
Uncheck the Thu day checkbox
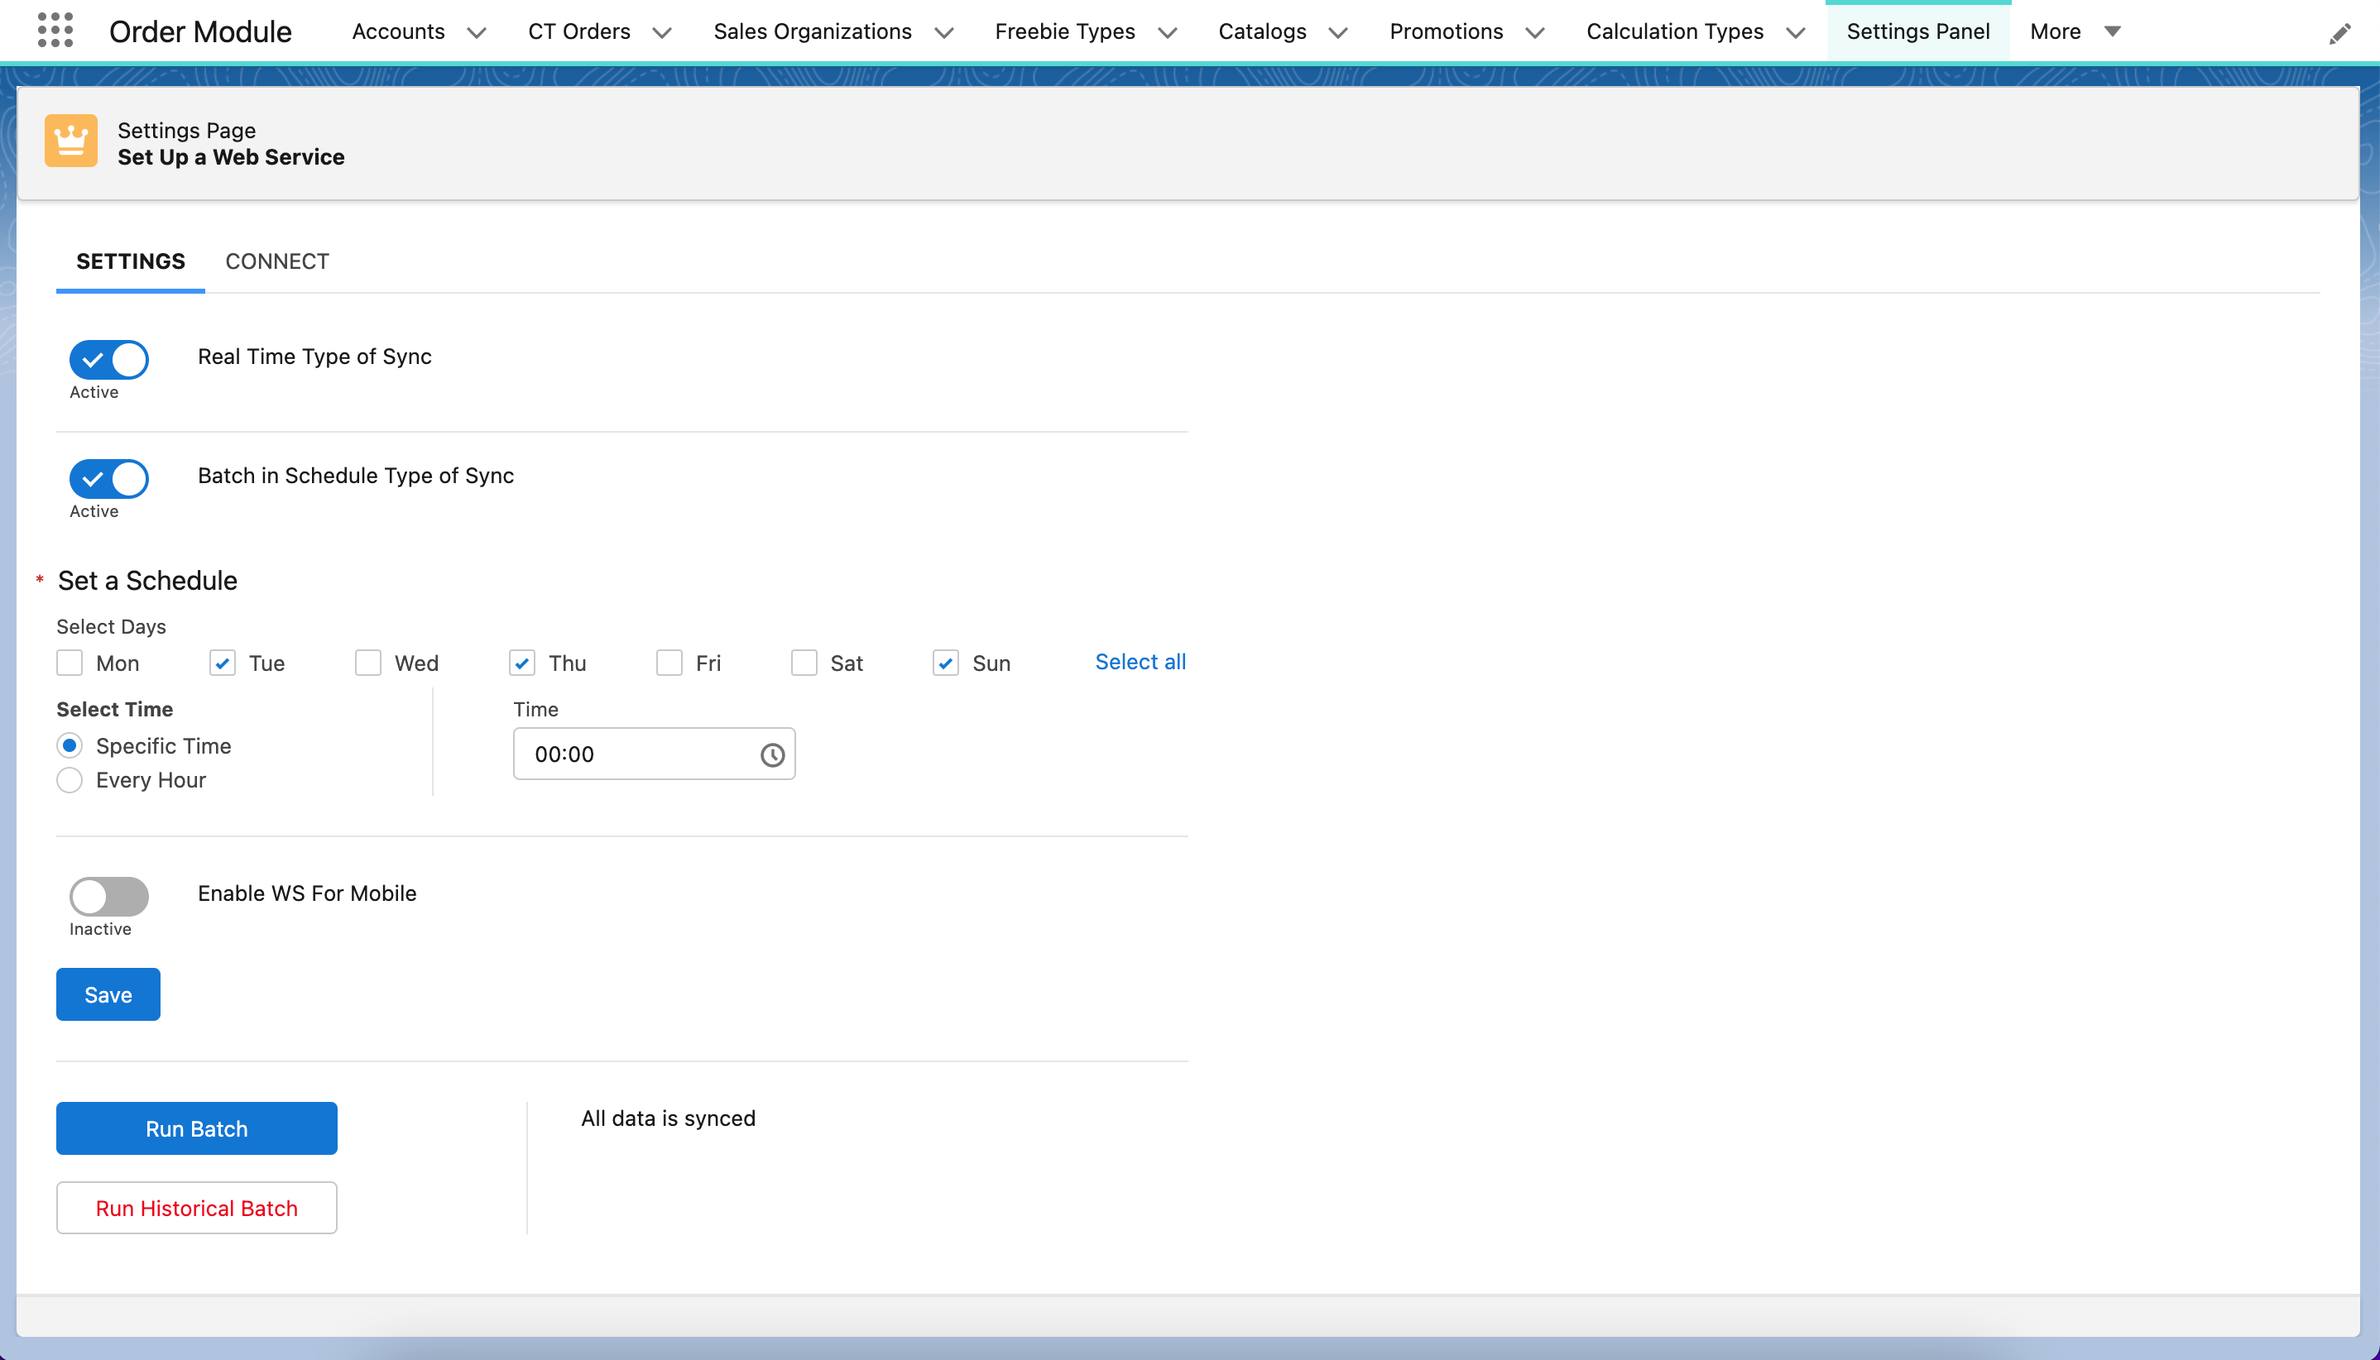coord(521,663)
